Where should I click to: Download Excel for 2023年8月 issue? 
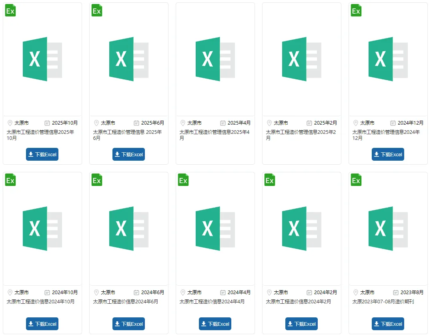tap(388, 324)
